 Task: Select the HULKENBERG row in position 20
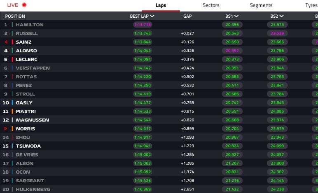(x=33, y=189)
